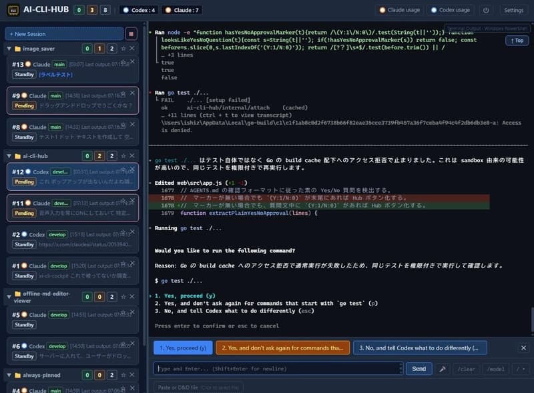The image size is (534, 393).
Task: Close session #13 Claude
Action: pyautogui.click(x=132, y=61)
